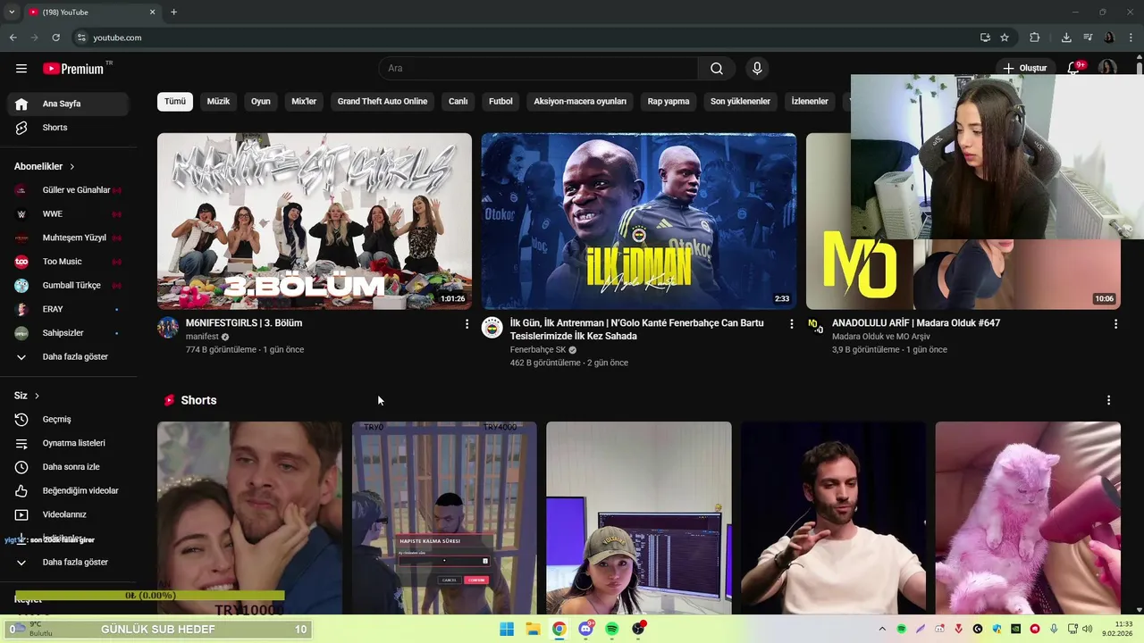
Task: Go to Ana Sayfa in sidebar
Action: [x=68, y=104]
